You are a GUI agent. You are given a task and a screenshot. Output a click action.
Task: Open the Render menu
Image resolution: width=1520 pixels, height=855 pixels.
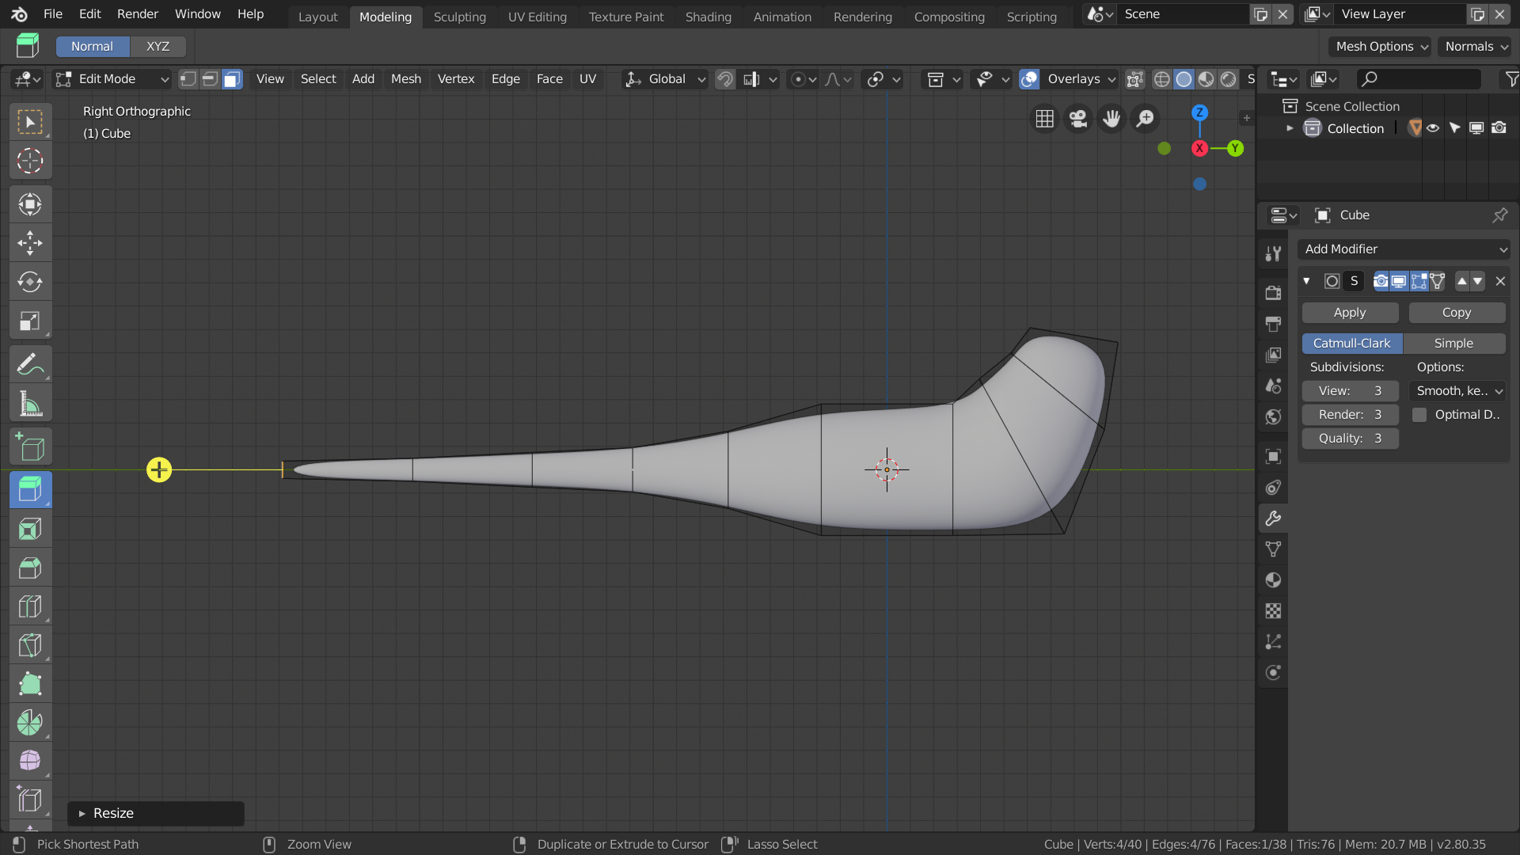[138, 14]
